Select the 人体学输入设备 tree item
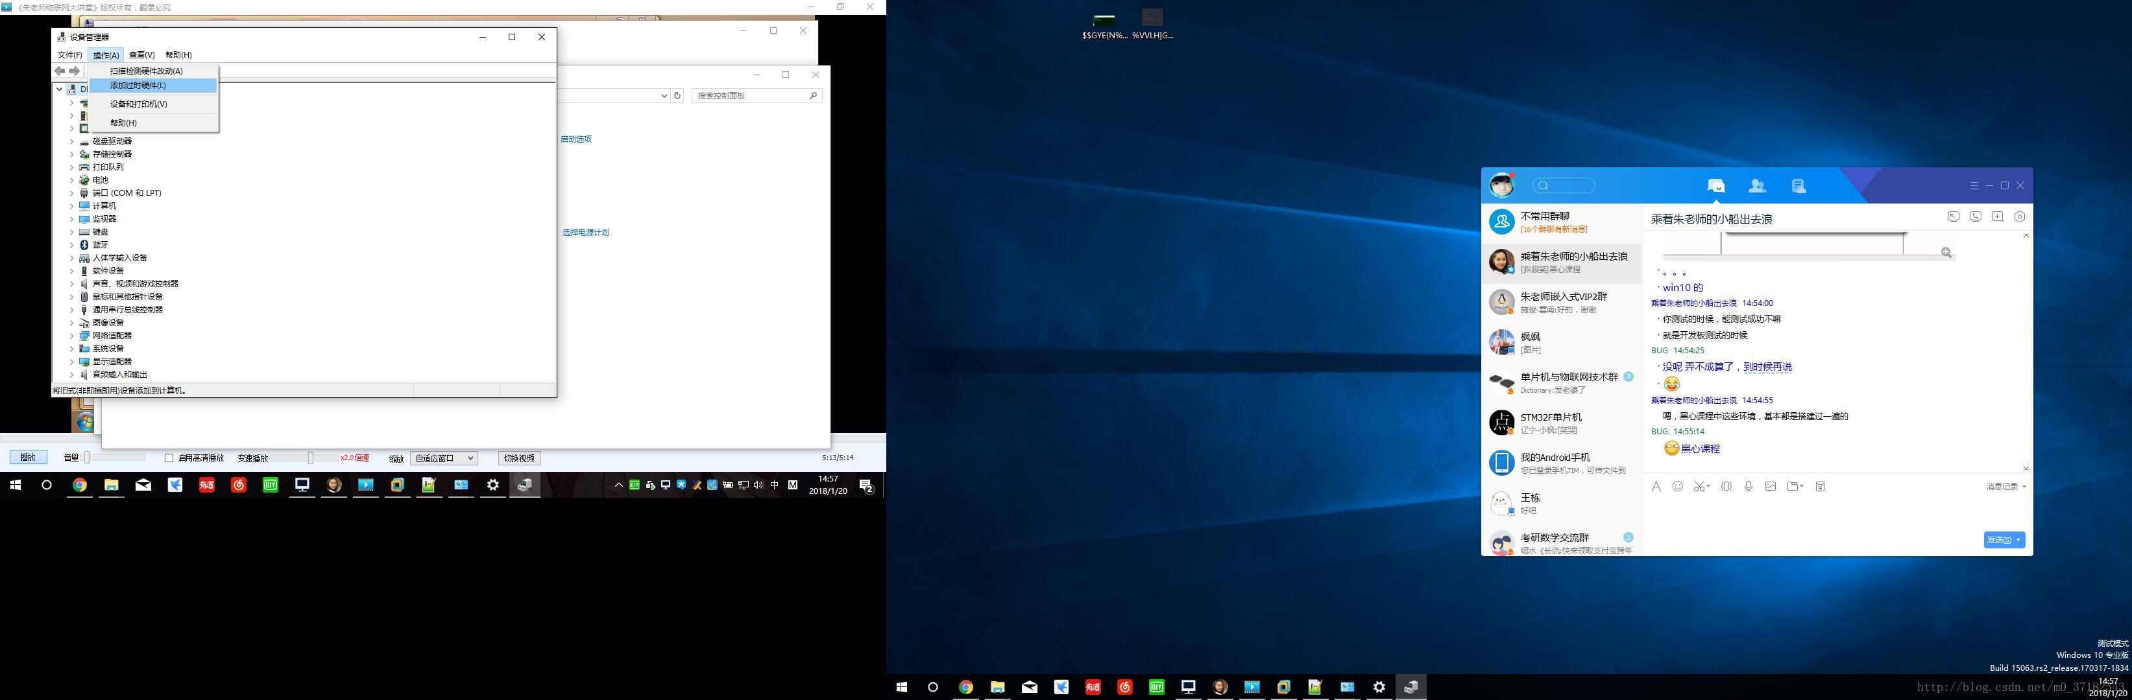 (119, 258)
